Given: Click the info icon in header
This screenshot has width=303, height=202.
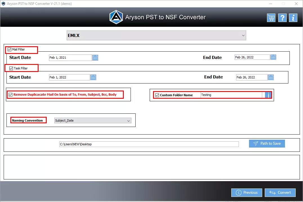Looking at the screenshot, I should click(293, 18).
